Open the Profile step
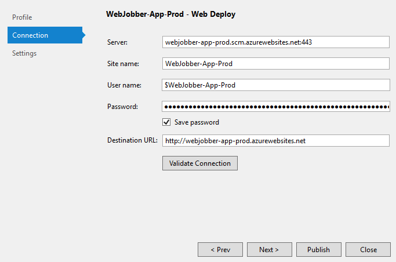This screenshot has height=262, width=396. point(22,17)
